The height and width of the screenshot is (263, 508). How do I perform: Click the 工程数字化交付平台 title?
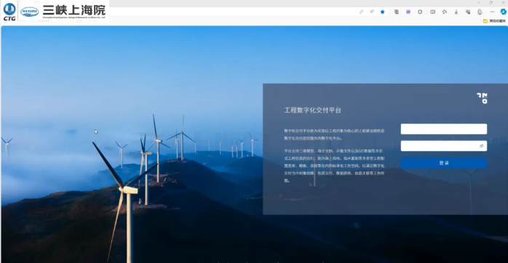313,110
